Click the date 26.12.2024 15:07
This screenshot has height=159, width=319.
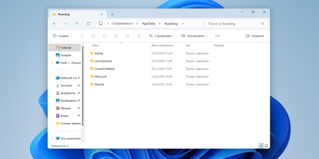tap(162, 69)
